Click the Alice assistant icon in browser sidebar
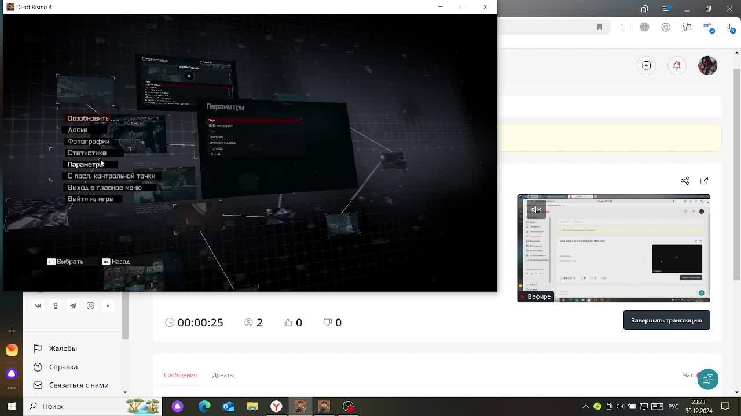This screenshot has width=741, height=416. [12, 373]
